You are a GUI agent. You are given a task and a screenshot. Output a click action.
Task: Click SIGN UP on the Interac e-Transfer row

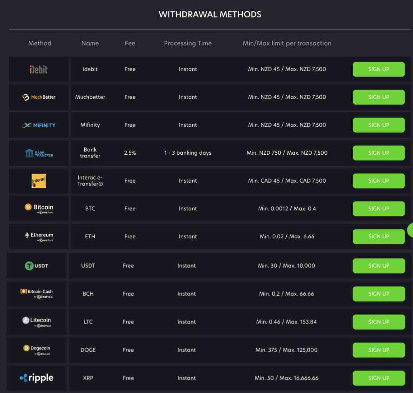378,181
